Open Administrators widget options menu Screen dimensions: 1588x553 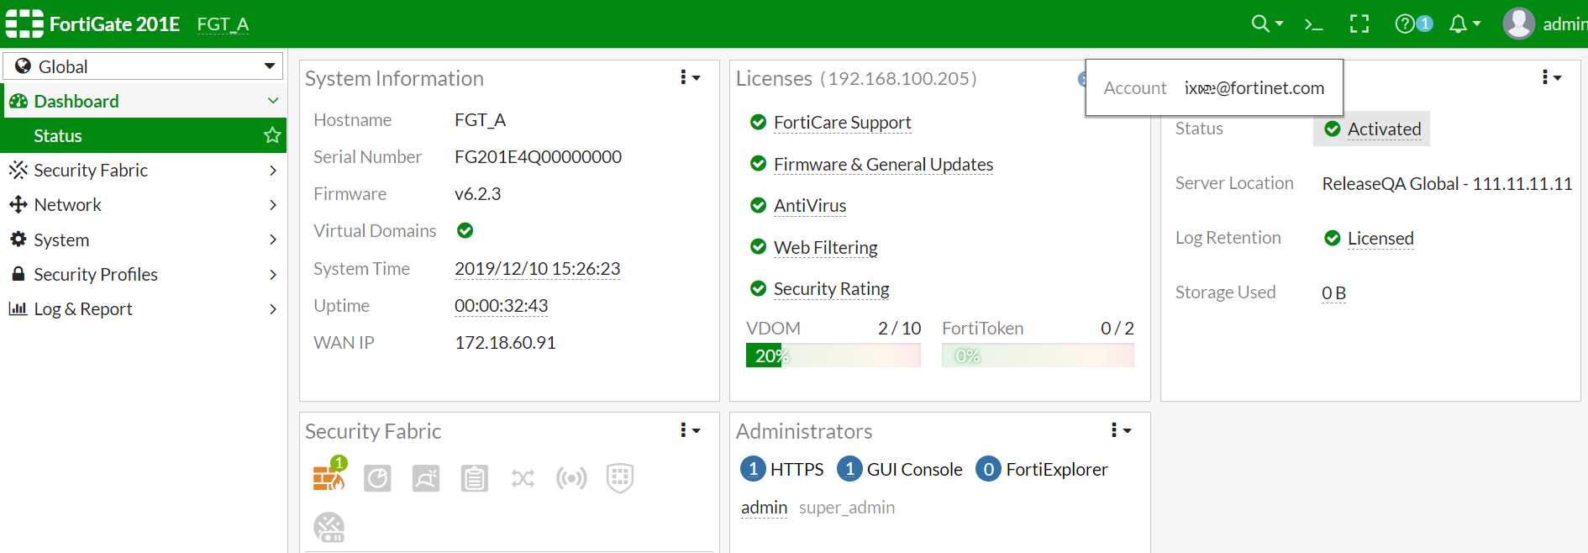(x=1122, y=430)
